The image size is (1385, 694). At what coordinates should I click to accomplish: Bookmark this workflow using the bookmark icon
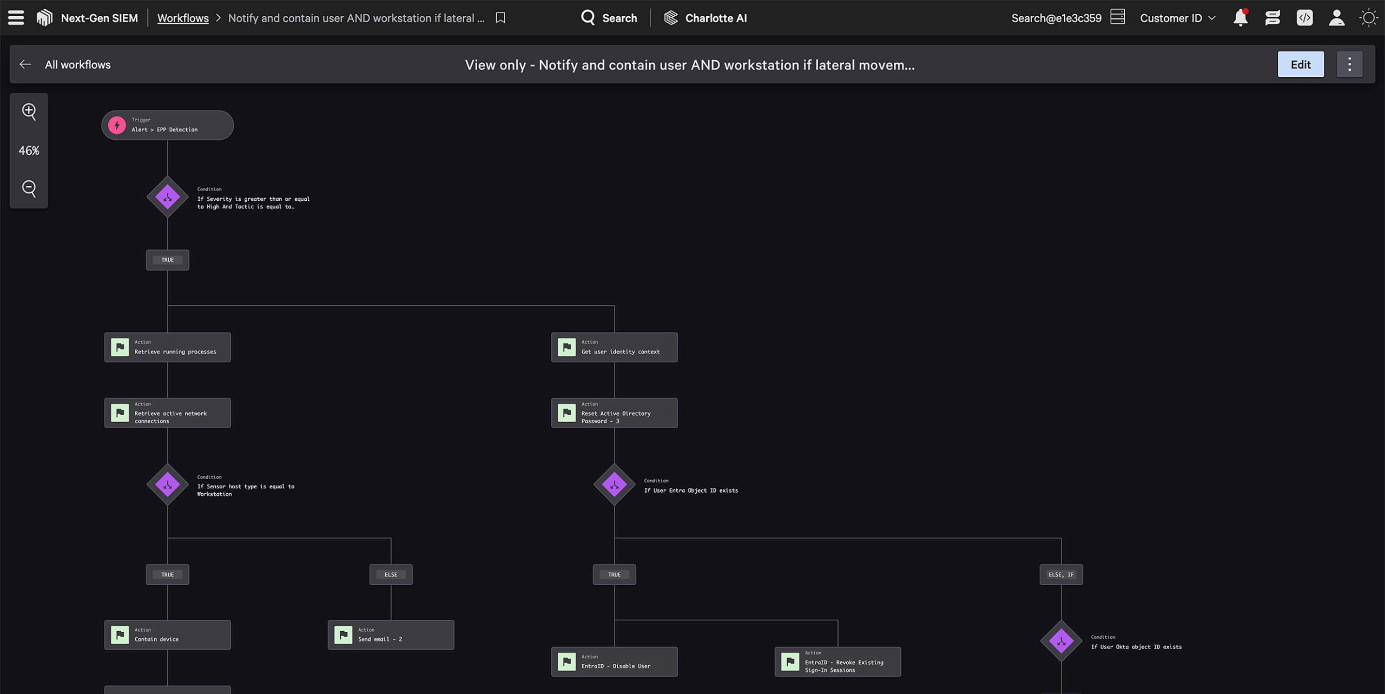click(x=499, y=17)
